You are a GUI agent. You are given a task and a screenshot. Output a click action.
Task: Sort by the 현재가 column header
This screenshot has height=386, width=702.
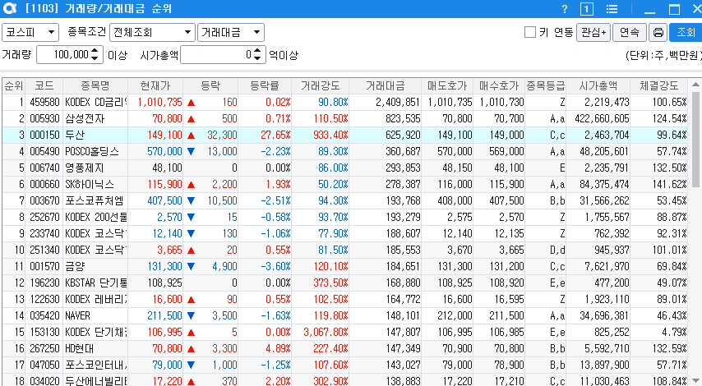pyautogui.click(x=155, y=86)
